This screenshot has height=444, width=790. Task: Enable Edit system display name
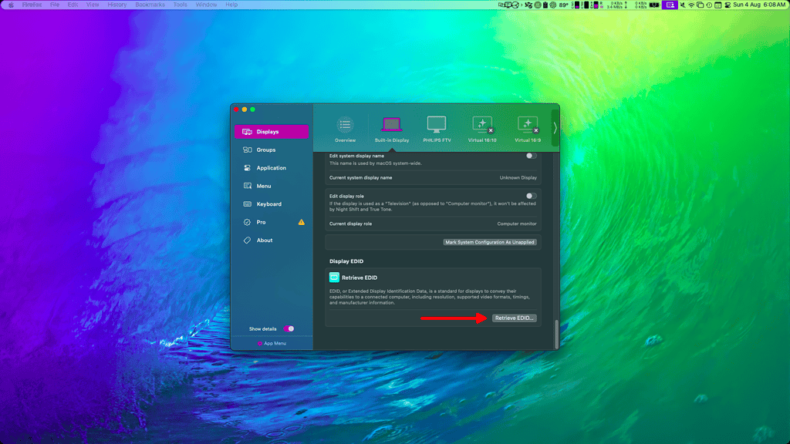point(531,156)
